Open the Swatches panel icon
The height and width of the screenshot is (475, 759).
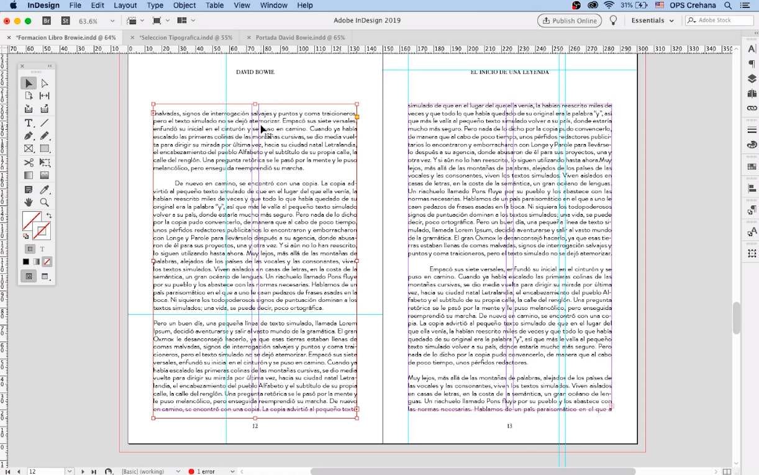(x=752, y=146)
